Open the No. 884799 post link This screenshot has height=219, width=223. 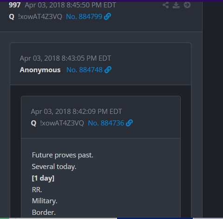(84, 17)
